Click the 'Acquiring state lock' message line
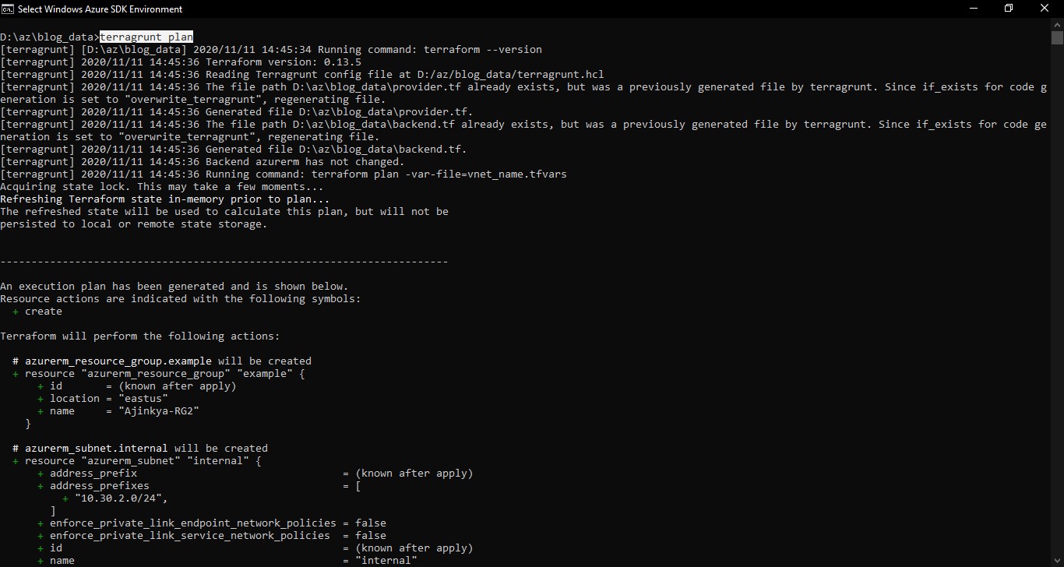This screenshot has height=567, width=1064. coord(162,187)
